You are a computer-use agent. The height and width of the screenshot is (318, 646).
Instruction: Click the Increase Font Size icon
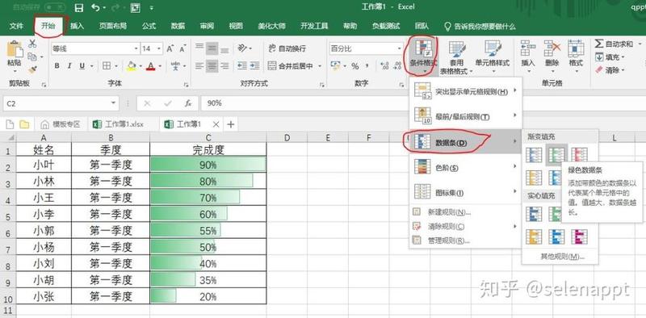coord(170,49)
